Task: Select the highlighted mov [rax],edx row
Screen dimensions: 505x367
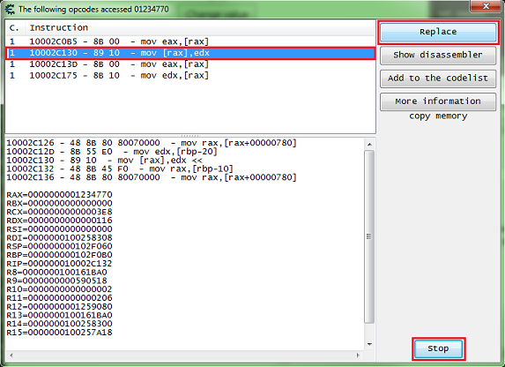Action: pyautogui.click(x=190, y=53)
